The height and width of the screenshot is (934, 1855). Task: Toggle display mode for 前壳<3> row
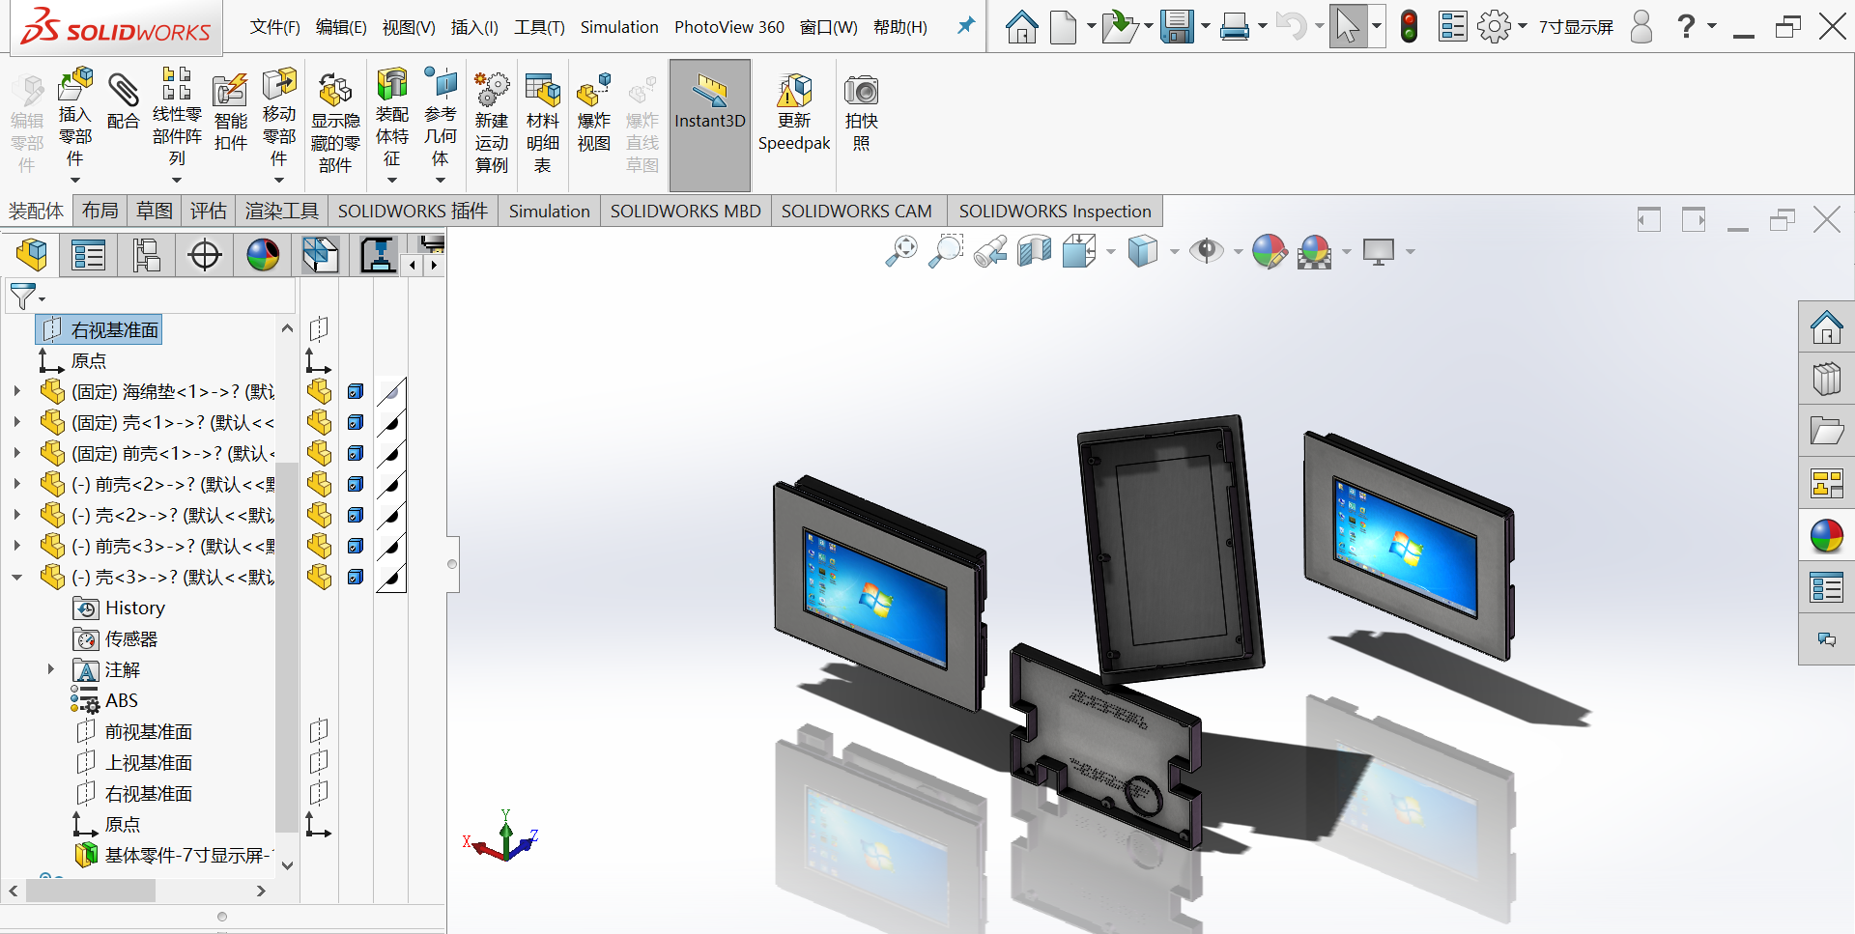(356, 546)
